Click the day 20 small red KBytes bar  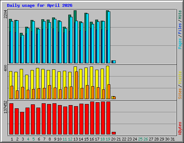(x=114, y=133)
